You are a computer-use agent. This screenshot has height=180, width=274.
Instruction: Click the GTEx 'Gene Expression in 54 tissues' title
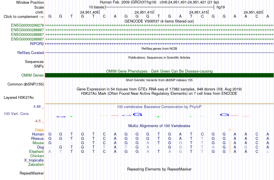159,89
